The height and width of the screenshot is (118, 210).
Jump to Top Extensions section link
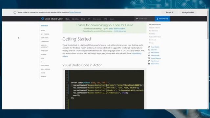tap(154, 31)
